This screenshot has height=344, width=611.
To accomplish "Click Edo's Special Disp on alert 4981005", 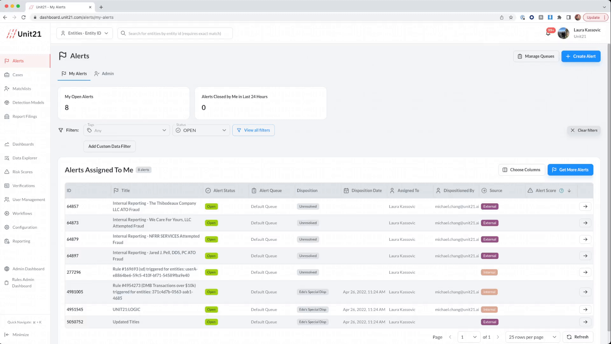I will pyautogui.click(x=313, y=292).
